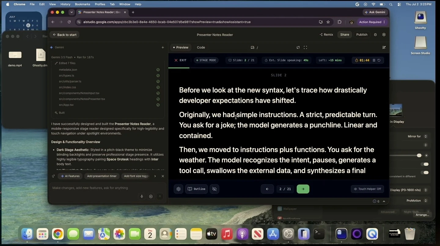Click the annotate pencil icon in the preview toolbar
This screenshot has height=246, width=440.
384,48
